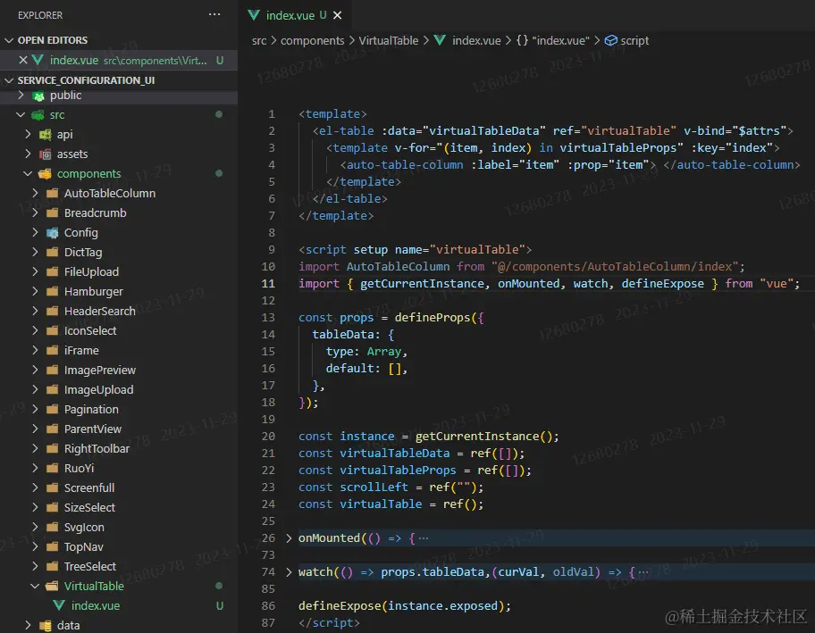Expand the assets folder chevron
The width and height of the screenshot is (815, 633).
tap(28, 154)
